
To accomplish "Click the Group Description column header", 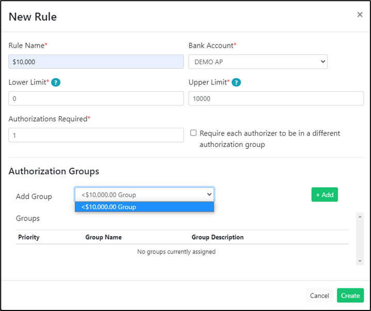I will tap(218, 238).
